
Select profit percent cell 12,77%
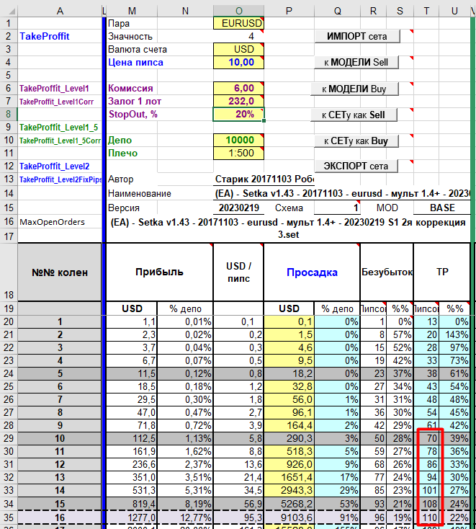(x=185, y=517)
